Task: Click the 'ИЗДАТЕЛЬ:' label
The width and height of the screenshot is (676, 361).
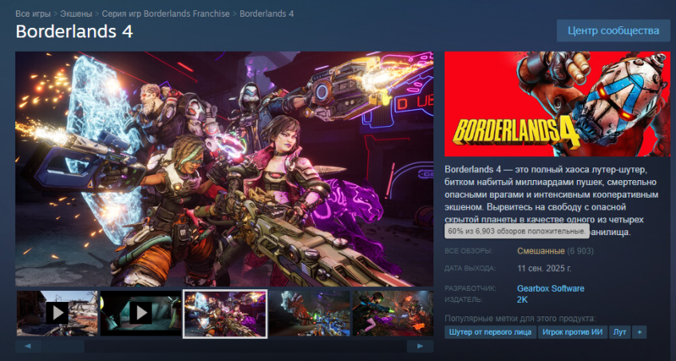Action: (464, 300)
